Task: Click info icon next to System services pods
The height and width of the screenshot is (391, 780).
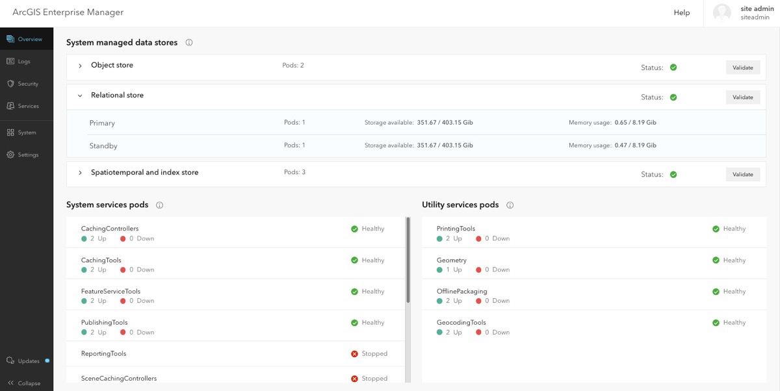Action: (x=160, y=205)
